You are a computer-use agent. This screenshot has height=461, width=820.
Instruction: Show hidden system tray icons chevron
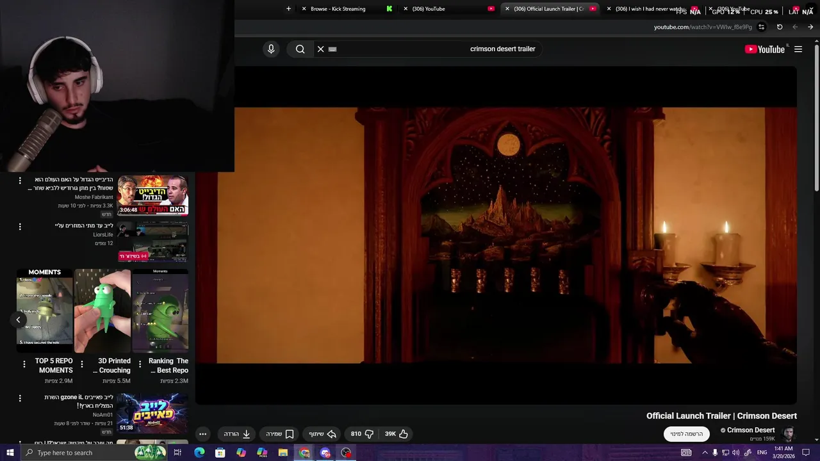pos(705,453)
